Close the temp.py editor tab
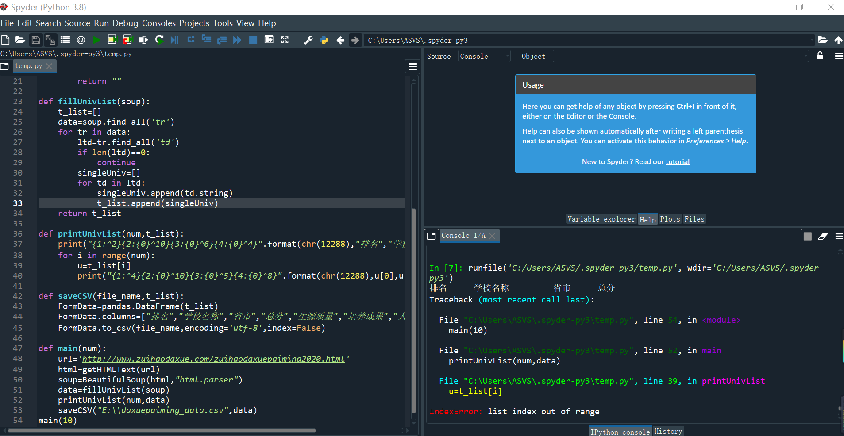Image resolution: width=844 pixels, height=436 pixels. coord(49,66)
